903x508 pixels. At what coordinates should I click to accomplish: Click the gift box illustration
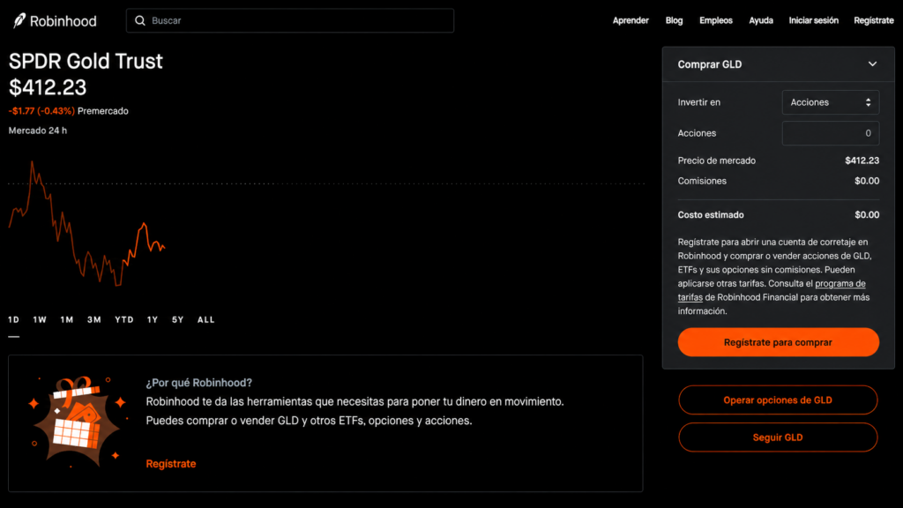[78, 422]
